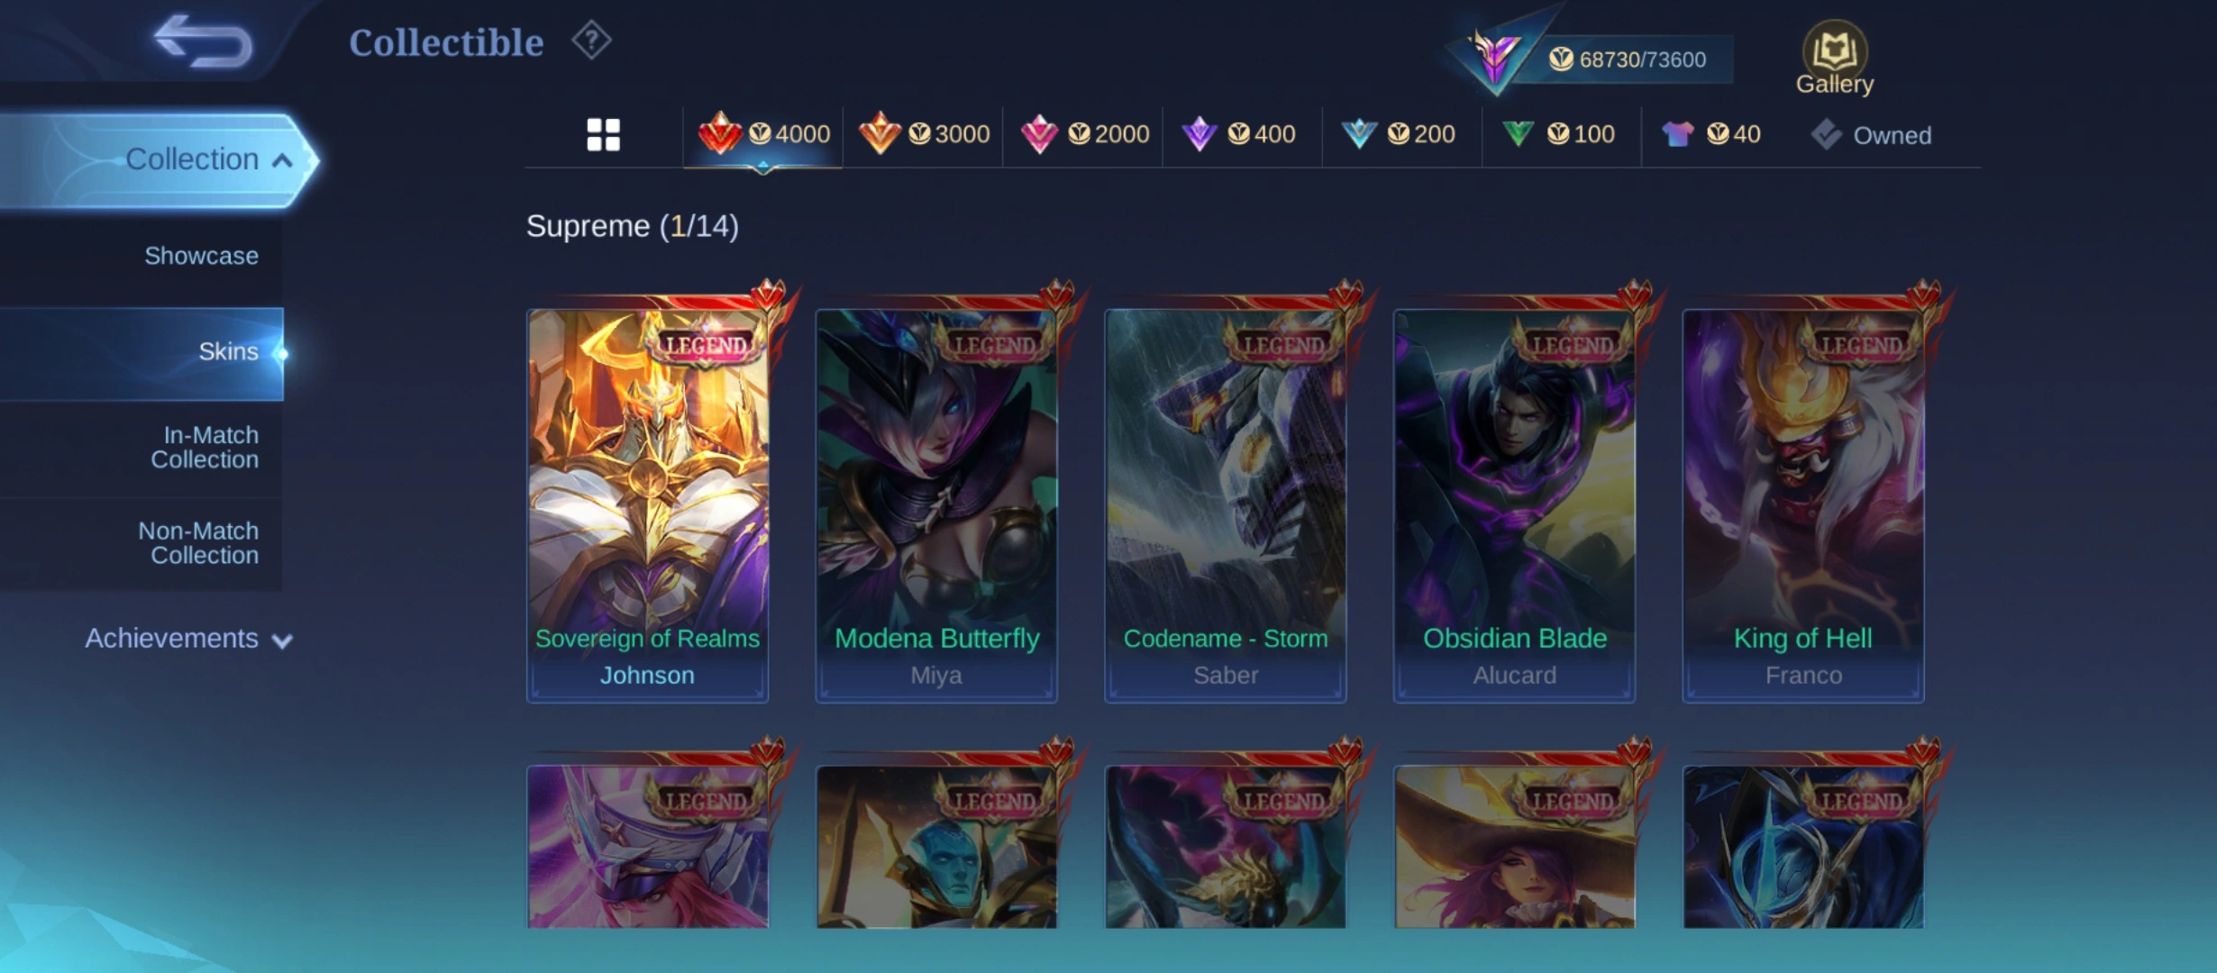Select the all-grid filter icon
The height and width of the screenshot is (973, 2217).
(x=603, y=135)
